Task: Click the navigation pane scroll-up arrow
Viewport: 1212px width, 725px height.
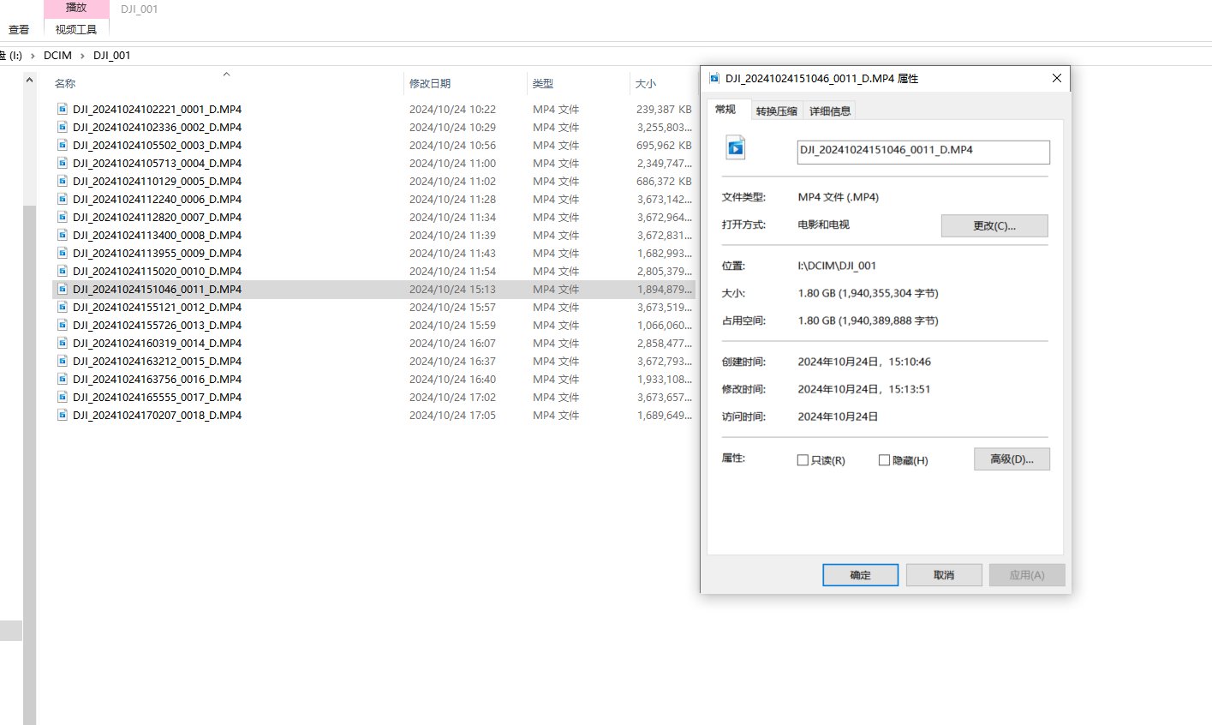Action: tap(29, 80)
